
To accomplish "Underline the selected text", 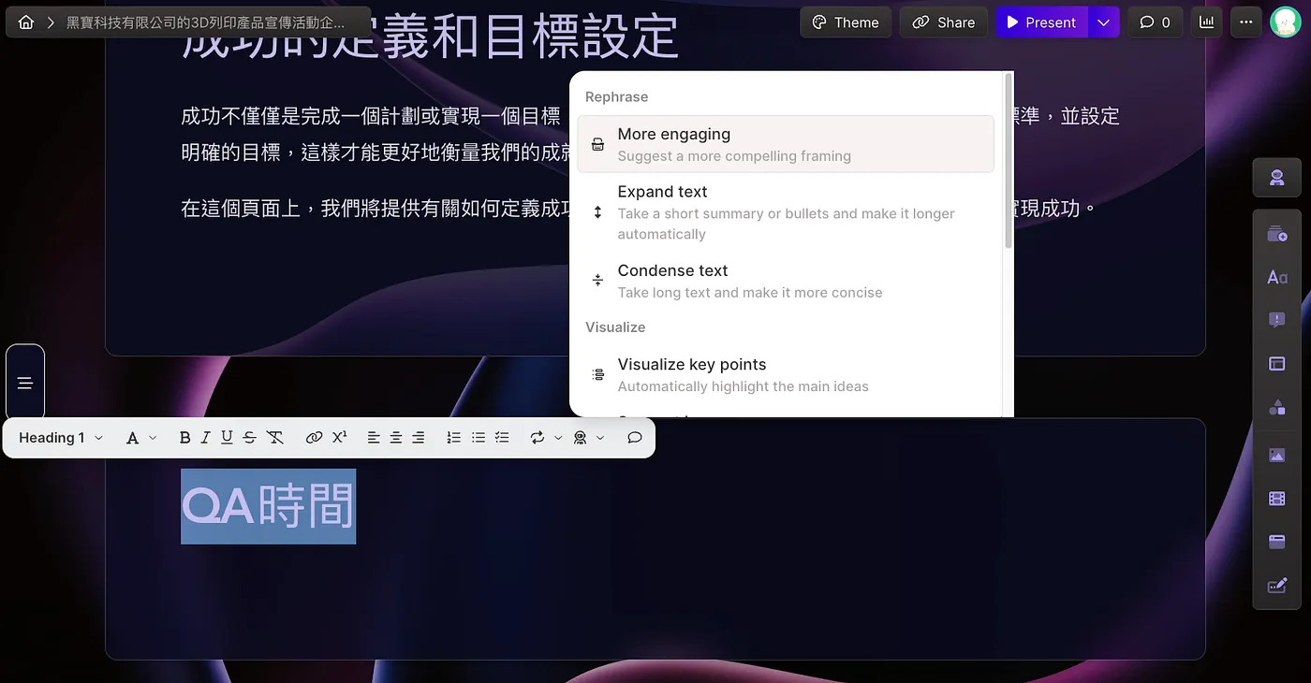I will tap(227, 438).
